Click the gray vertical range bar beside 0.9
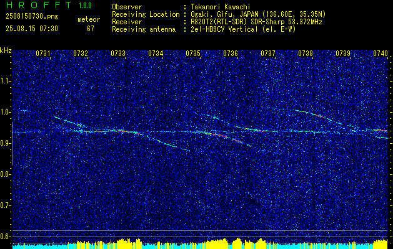The image size is (393, 249). point(12,144)
